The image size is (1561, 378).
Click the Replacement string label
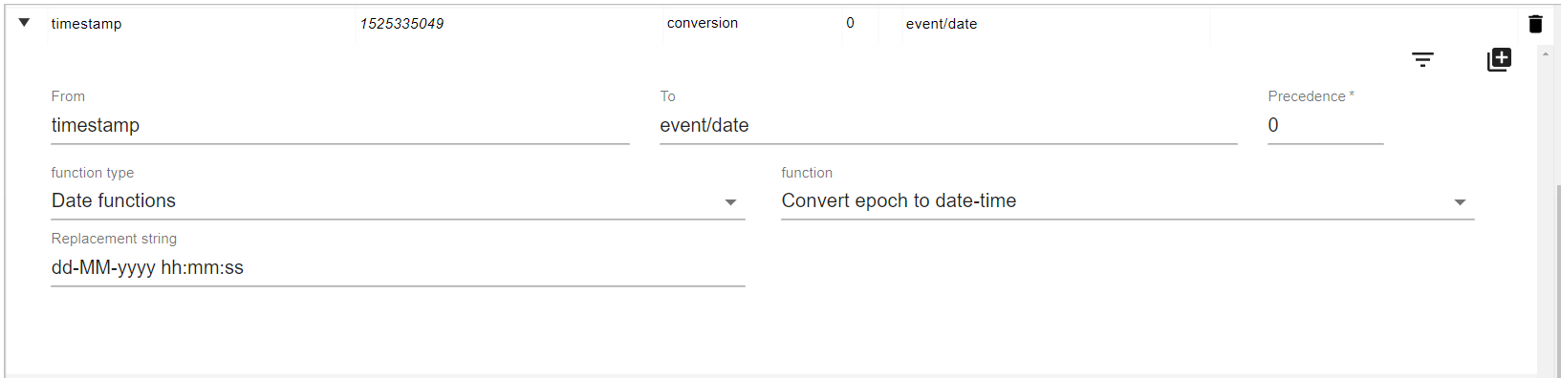(114, 239)
